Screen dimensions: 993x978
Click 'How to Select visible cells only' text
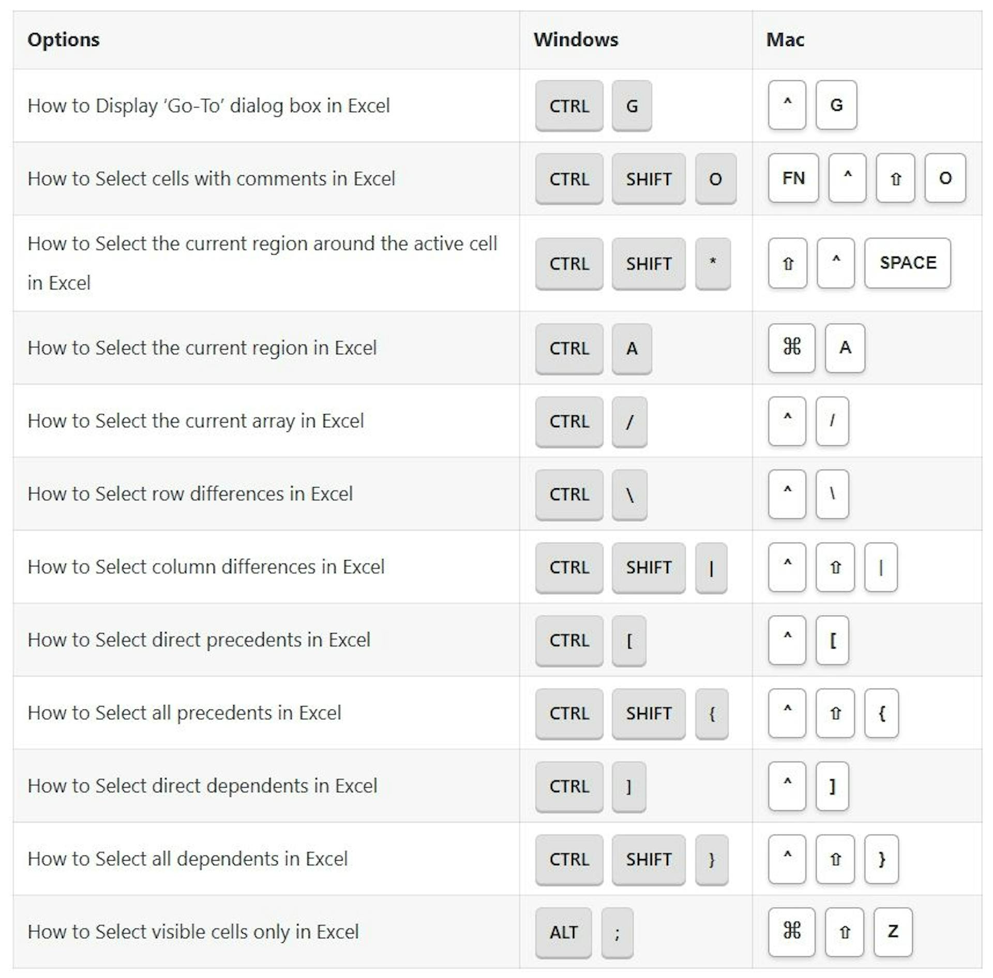(x=193, y=932)
